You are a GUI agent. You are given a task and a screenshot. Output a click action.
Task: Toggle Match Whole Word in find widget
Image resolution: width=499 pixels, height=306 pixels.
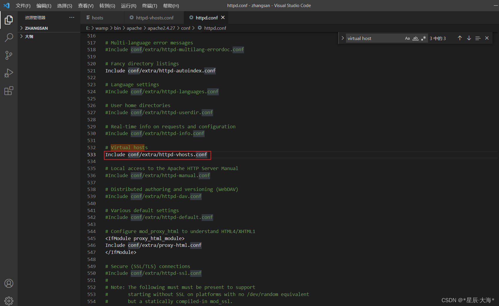coord(415,38)
